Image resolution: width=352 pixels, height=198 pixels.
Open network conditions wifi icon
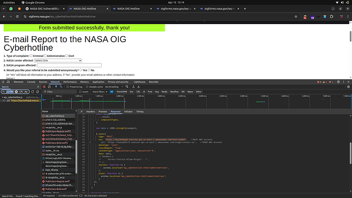point(127,87)
